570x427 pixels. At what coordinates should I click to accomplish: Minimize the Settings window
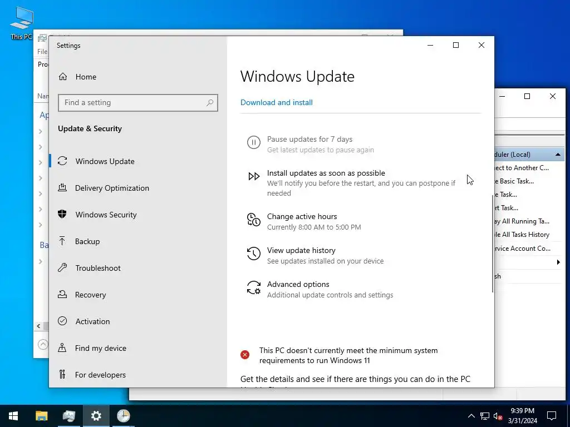pyautogui.click(x=430, y=45)
